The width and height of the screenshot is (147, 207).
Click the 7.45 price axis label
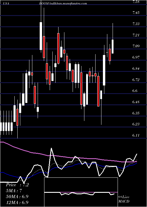click(x=136, y=13)
